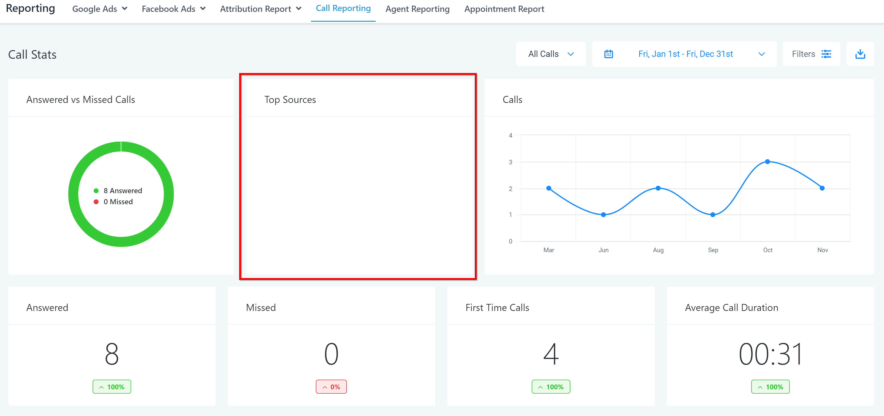The width and height of the screenshot is (884, 416).
Task: Open the Attribution Report dropdown
Action: [x=260, y=9]
